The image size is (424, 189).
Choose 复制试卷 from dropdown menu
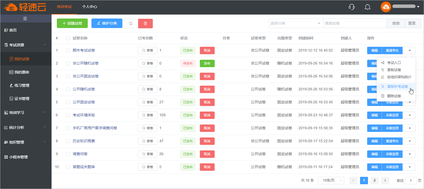pos(396,70)
